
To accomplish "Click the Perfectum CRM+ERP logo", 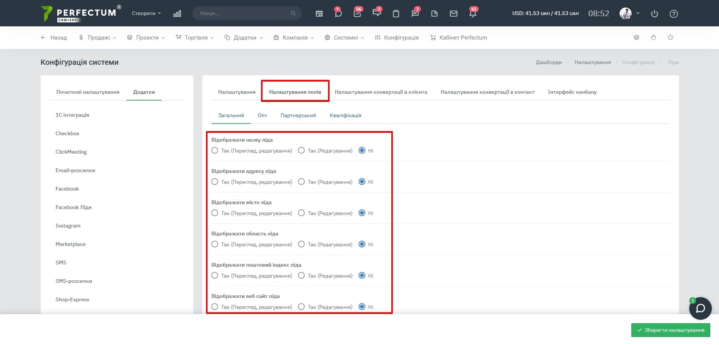I will pos(81,14).
